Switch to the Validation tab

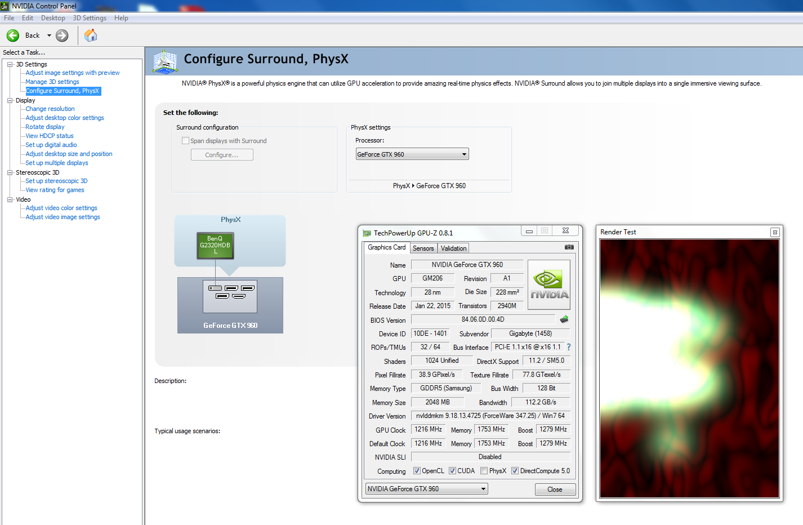pos(453,248)
